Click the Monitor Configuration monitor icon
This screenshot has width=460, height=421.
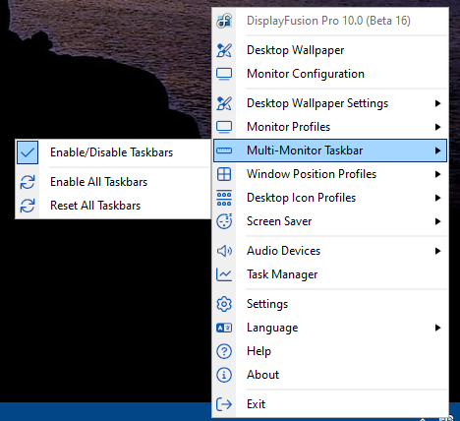(x=224, y=74)
